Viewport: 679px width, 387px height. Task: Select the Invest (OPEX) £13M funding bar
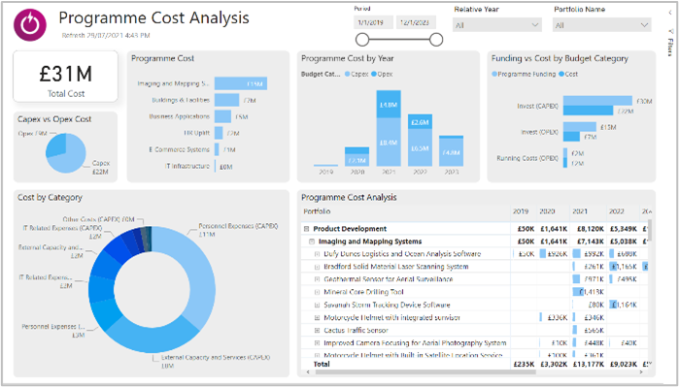click(x=580, y=127)
